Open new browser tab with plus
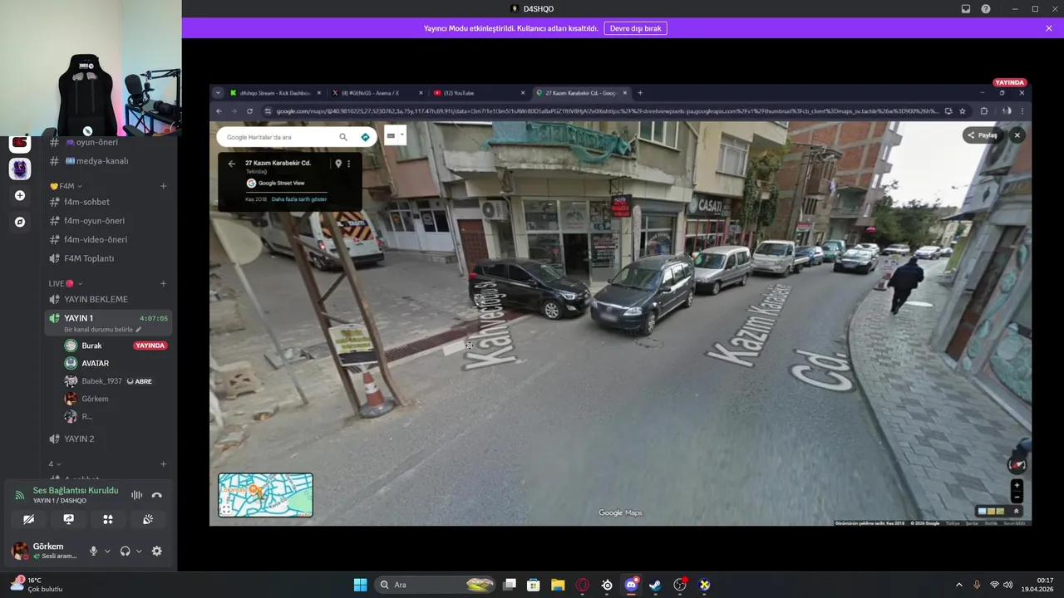 [640, 93]
